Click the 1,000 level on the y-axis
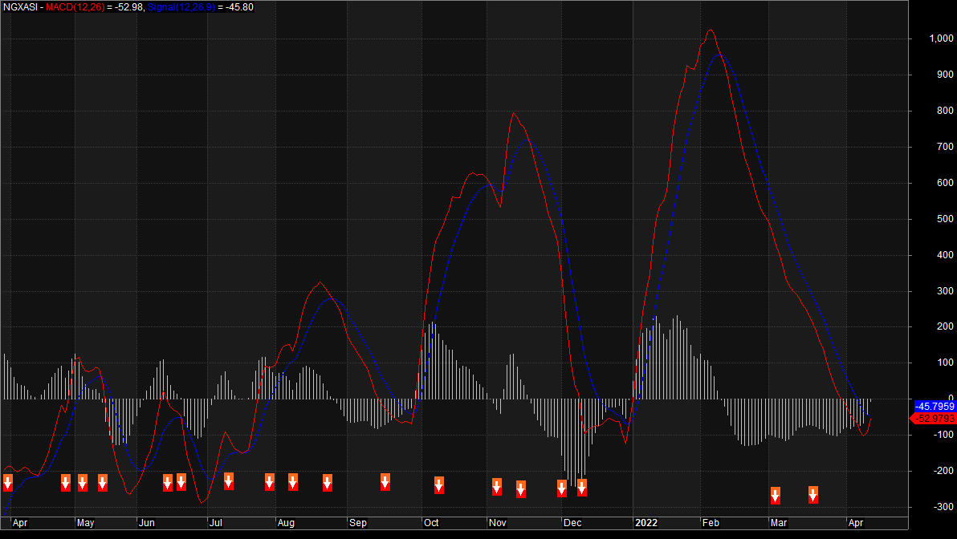957x539 pixels. pos(940,38)
